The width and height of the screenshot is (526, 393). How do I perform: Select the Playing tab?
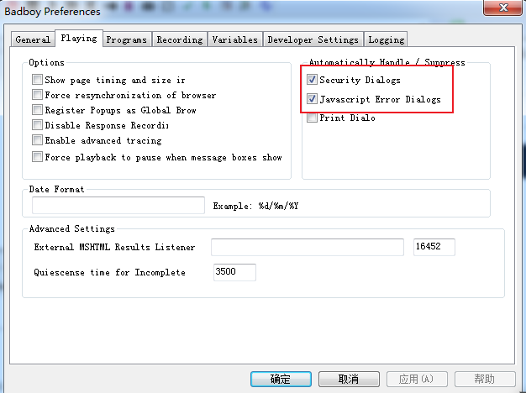pyautogui.click(x=79, y=39)
